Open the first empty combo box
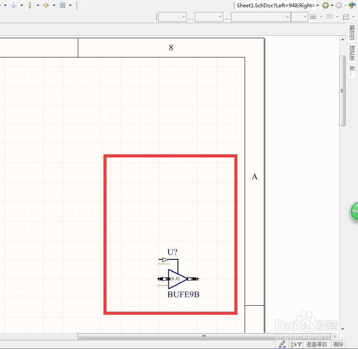This screenshot has height=349, width=358. coord(173,17)
